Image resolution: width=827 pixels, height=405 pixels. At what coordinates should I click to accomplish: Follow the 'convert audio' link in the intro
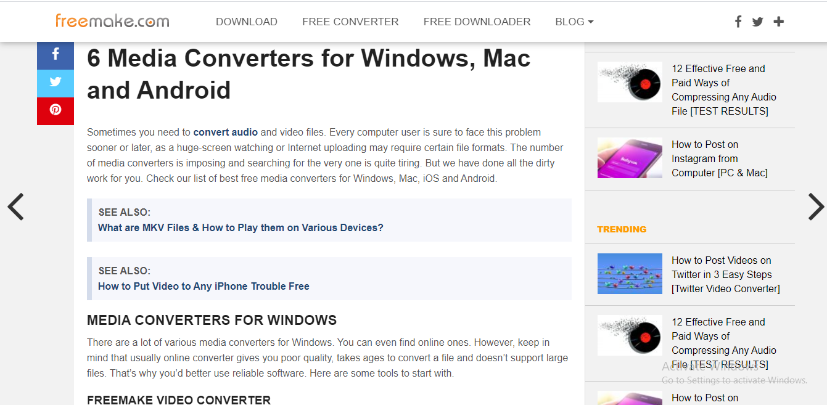[226, 132]
